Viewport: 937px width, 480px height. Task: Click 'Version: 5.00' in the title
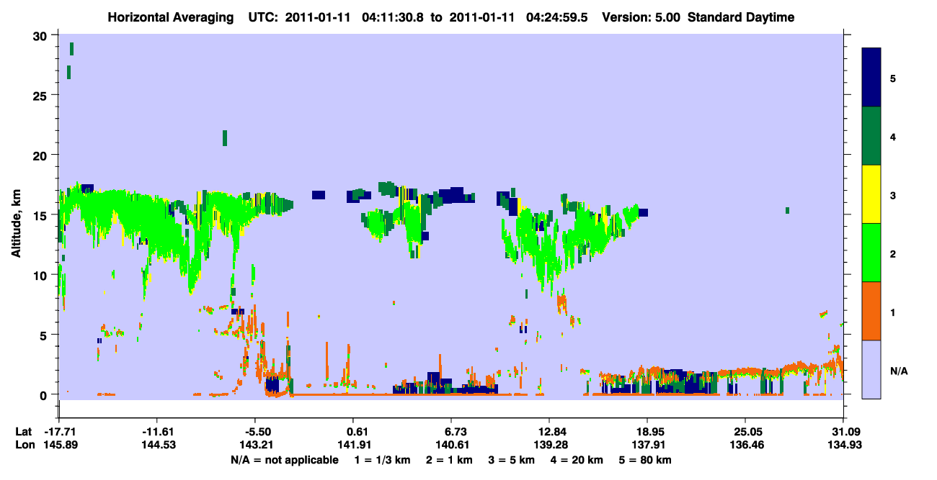[x=641, y=17]
